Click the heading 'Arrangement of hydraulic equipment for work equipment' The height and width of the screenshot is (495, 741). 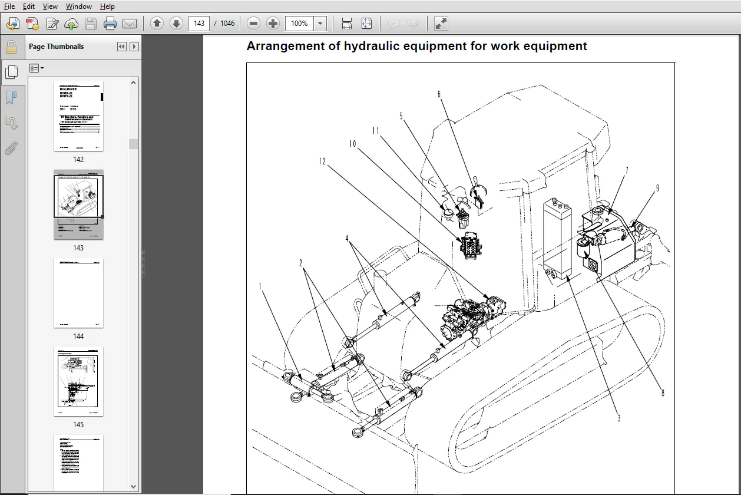pyautogui.click(x=416, y=46)
